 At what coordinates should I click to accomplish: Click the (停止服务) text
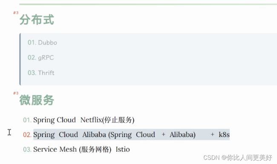point(118,120)
